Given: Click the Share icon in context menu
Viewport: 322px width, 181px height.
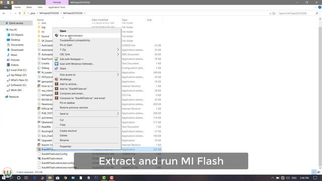Looking at the screenshot, I should [56, 68].
